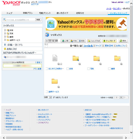The height and width of the screenshot is (139, 133).
Task: Expand the 連携サービス tree node
Action: coord(5,40)
